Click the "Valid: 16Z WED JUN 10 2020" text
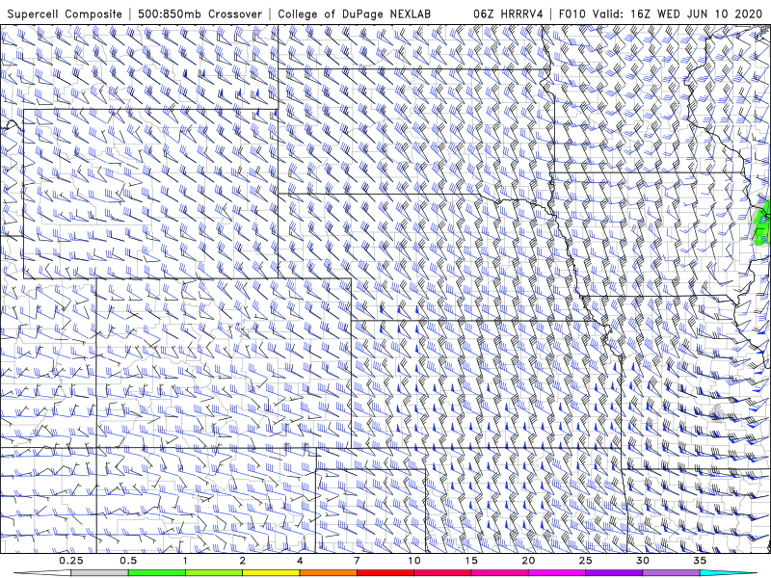The image size is (771, 578). point(678,13)
